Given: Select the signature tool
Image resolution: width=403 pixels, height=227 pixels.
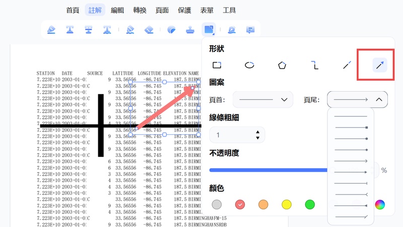Looking at the screenshot, I should (232, 30).
